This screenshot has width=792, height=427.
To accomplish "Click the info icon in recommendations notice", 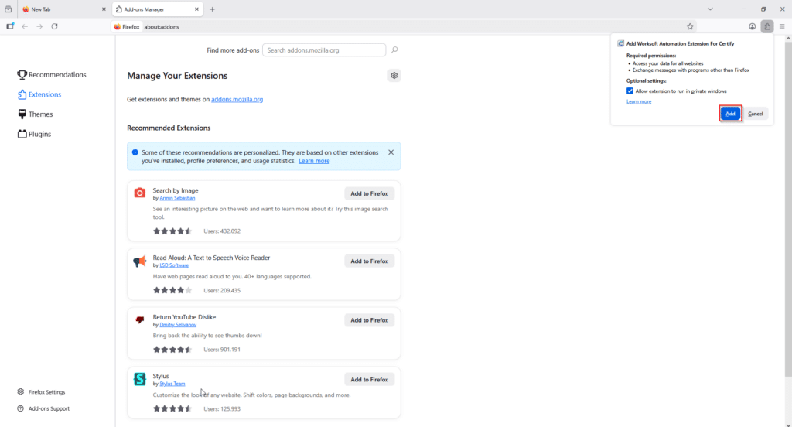I will [135, 152].
